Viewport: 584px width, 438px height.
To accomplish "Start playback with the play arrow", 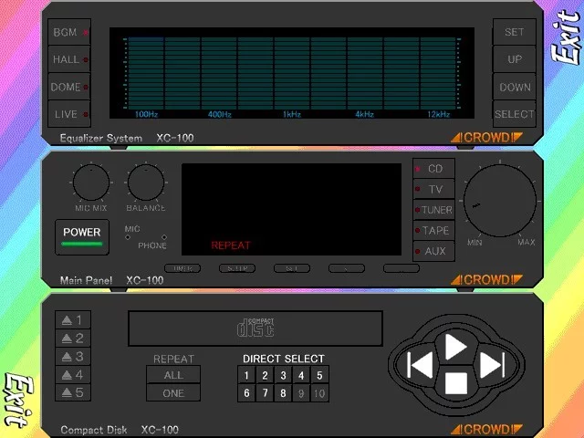I will pyautogui.click(x=454, y=347).
